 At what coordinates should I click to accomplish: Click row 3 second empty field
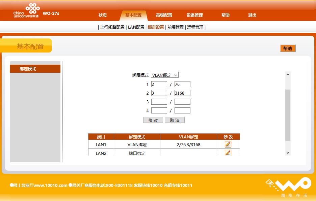[182, 102]
